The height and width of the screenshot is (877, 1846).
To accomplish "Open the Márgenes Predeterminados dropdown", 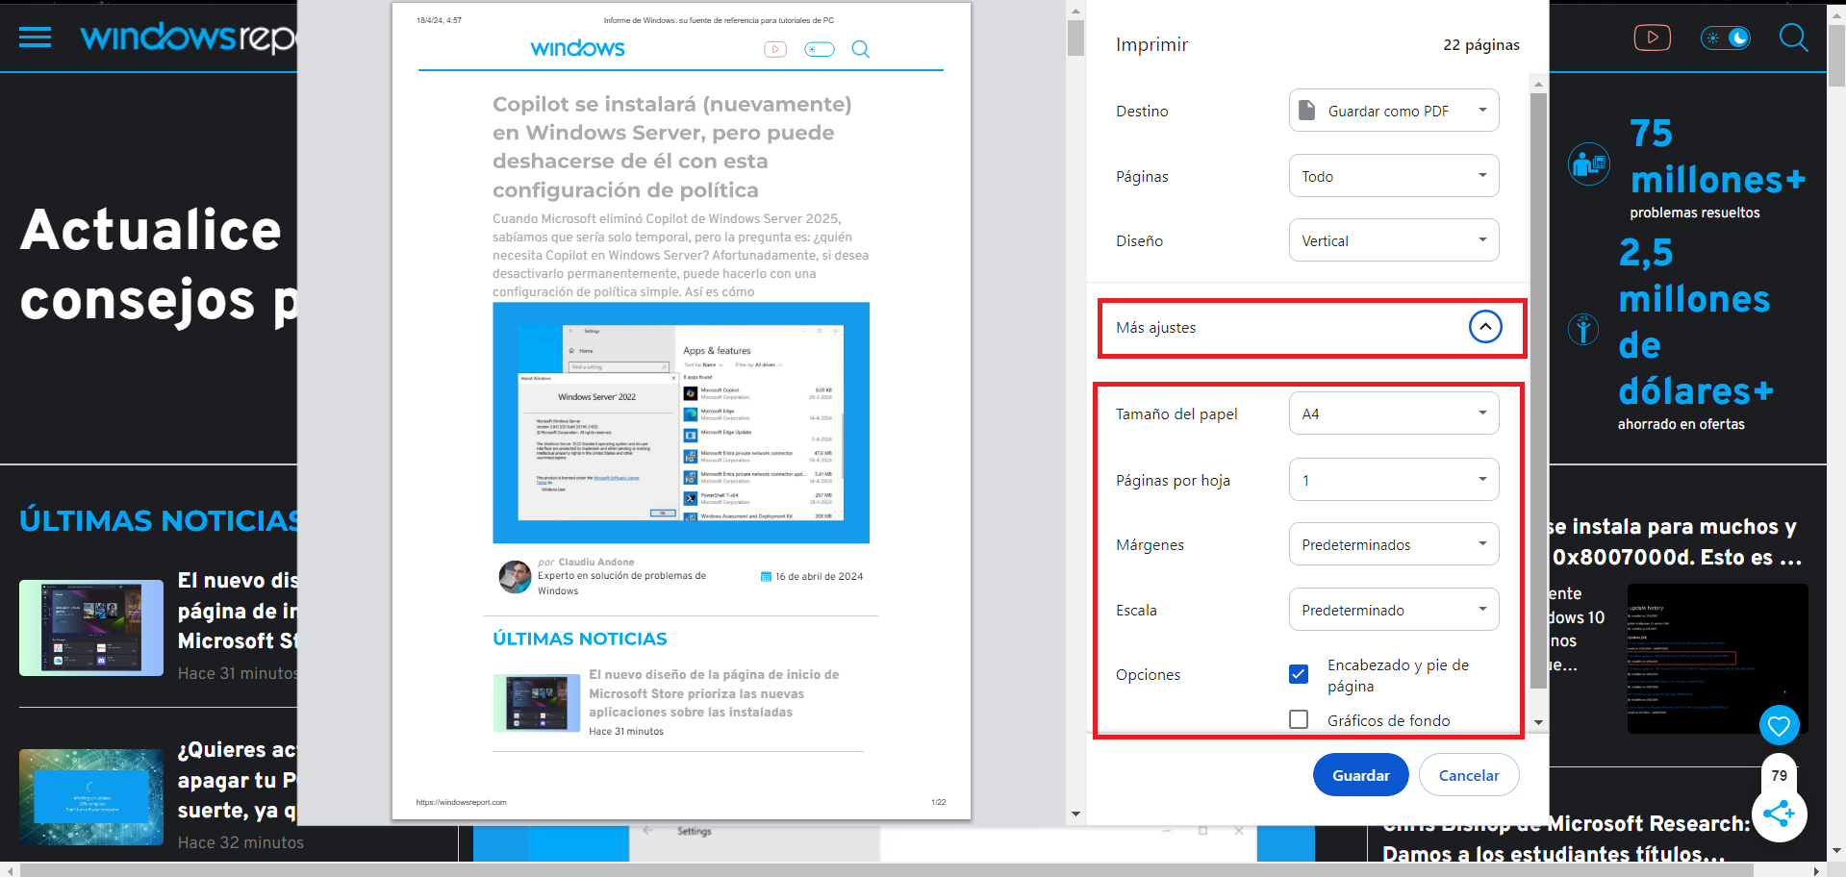I will coord(1394,544).
